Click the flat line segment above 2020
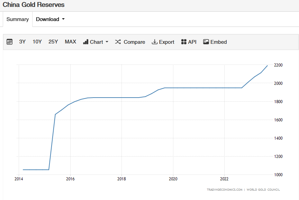This screenshot has width=299, height=200. (x=173, y=88)
